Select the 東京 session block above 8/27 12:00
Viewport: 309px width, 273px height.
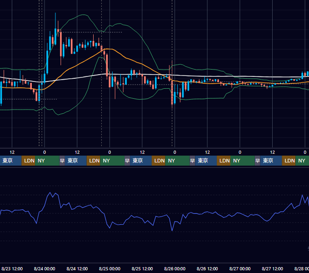click(x=271, y=161)
